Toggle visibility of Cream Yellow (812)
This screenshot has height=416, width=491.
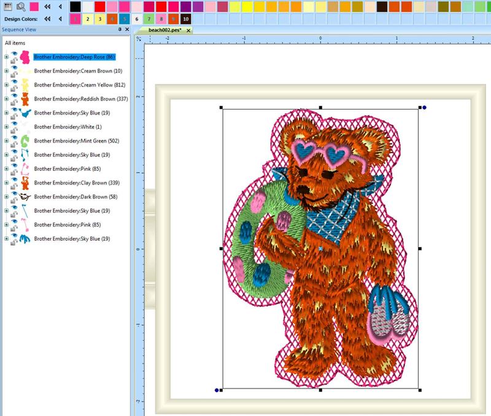tap(14, 81)
